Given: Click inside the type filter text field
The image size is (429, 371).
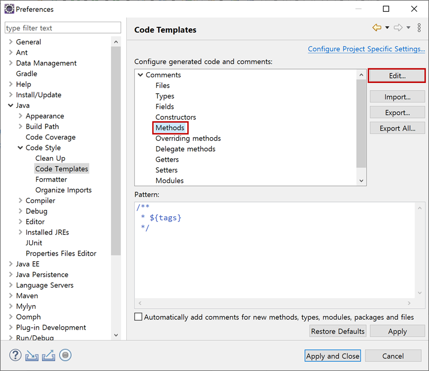Looking at the screenshot, I should [62, 27].
